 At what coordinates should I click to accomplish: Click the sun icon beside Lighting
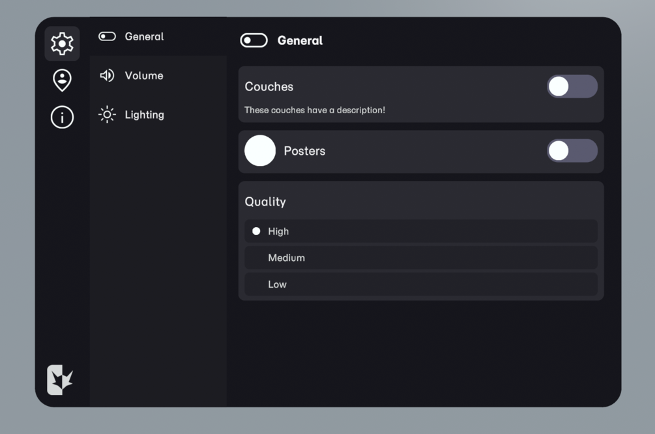pos(107,115)
